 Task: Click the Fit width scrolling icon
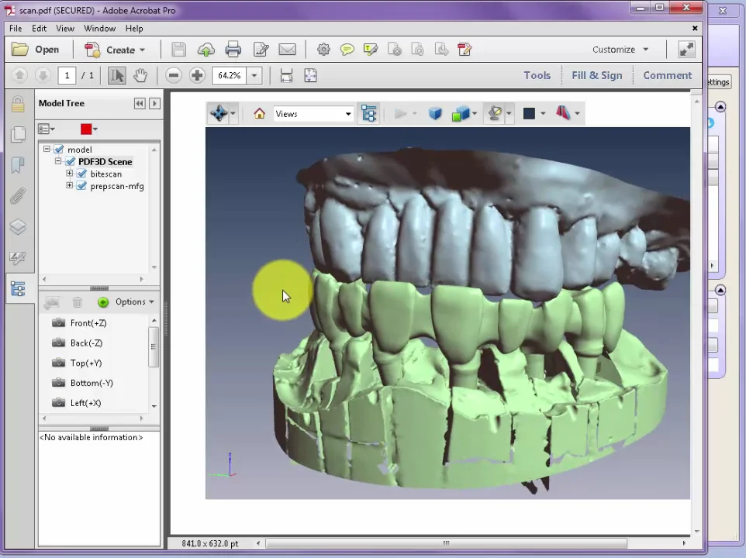click(286, 76)
